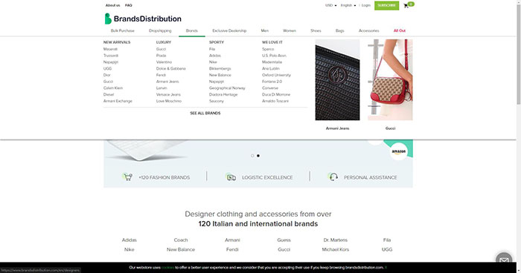The height and width of the screenshot is (273, 521).
Task: Click the truck icon beside Logistic Excellence
Action: click(x=231, y=177)
